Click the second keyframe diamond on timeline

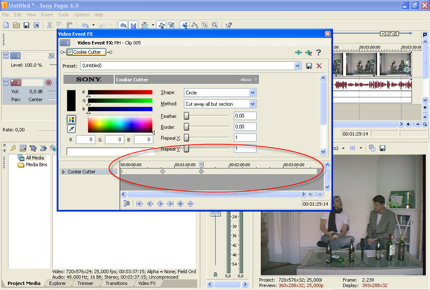pos(163,171)
